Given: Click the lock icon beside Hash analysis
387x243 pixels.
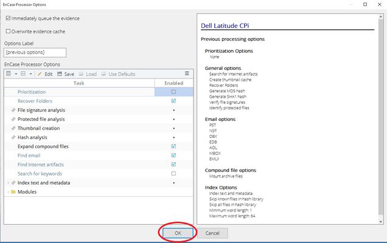Looking at the screenshot, I should point(13,138).
